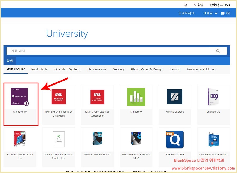Click the Minitab Express title text

click(175, 112)
